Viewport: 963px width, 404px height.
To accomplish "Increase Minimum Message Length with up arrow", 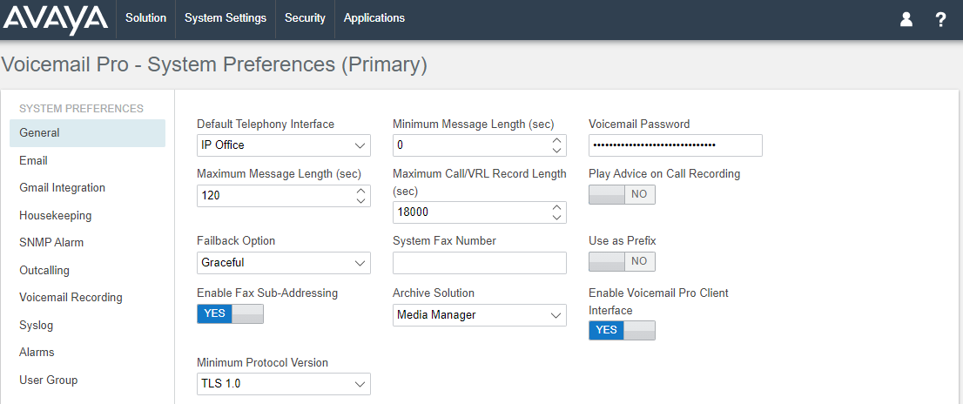I will [x=556, y=140].
